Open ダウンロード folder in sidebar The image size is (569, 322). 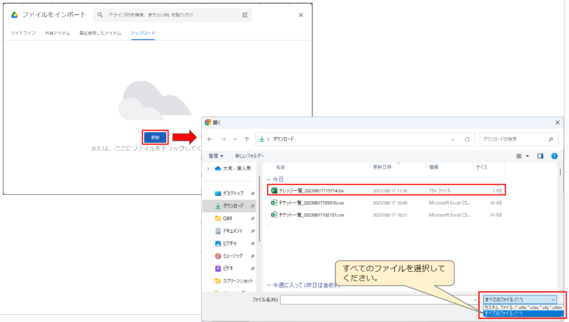(x=233, y=206)
